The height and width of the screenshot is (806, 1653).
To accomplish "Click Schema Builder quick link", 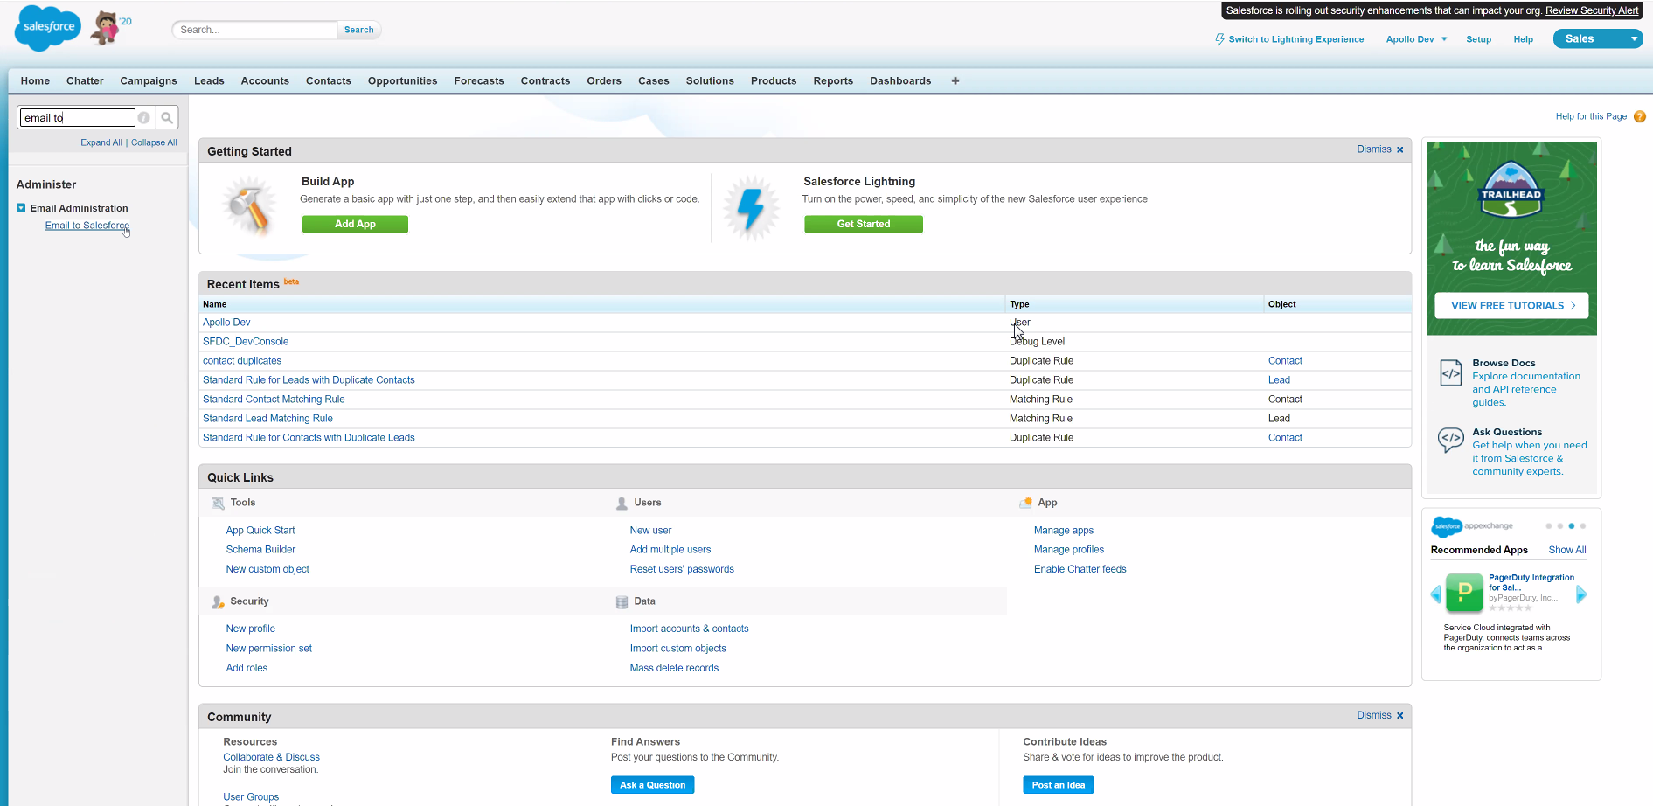I will (260, 550).
